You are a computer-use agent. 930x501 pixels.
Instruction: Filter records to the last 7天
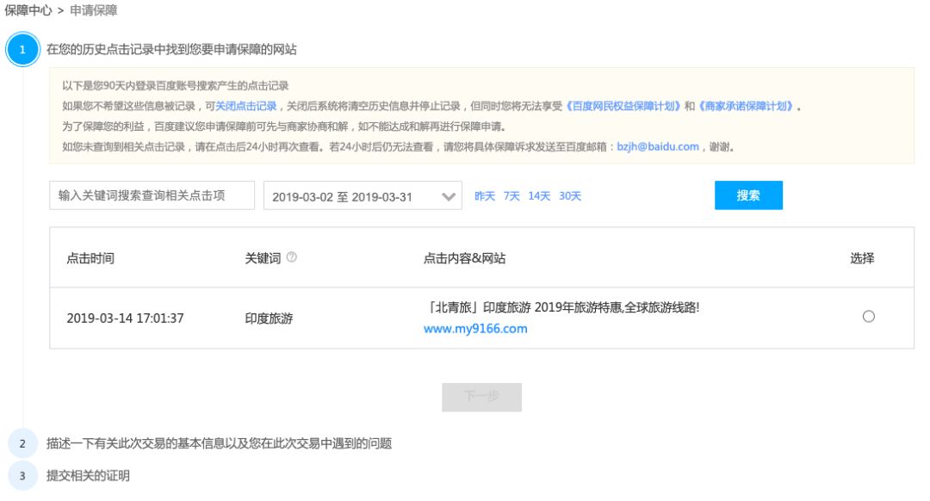coord(512,196)
